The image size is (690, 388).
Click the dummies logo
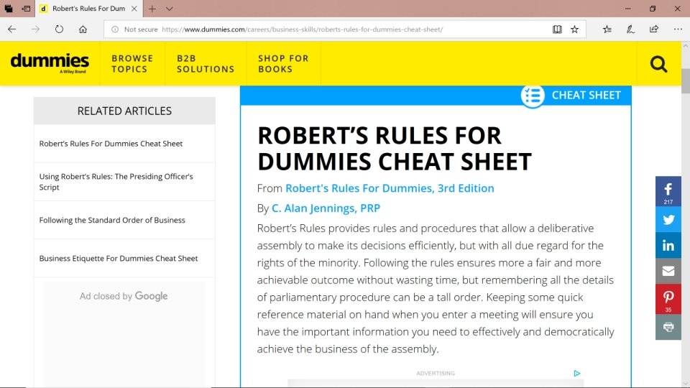50,63
